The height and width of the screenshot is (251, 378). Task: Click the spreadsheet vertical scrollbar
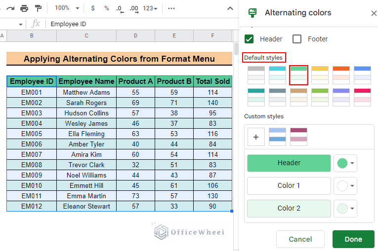[x=236, y=49]
